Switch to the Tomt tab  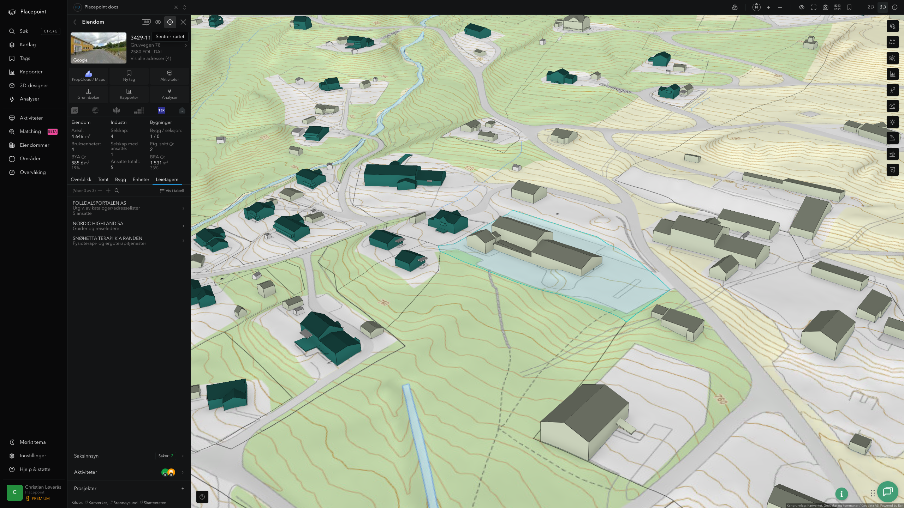(103, 180)
